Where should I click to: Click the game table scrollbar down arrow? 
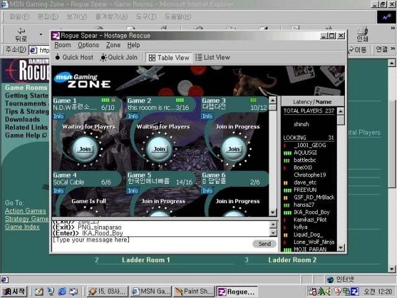[273, 212]
